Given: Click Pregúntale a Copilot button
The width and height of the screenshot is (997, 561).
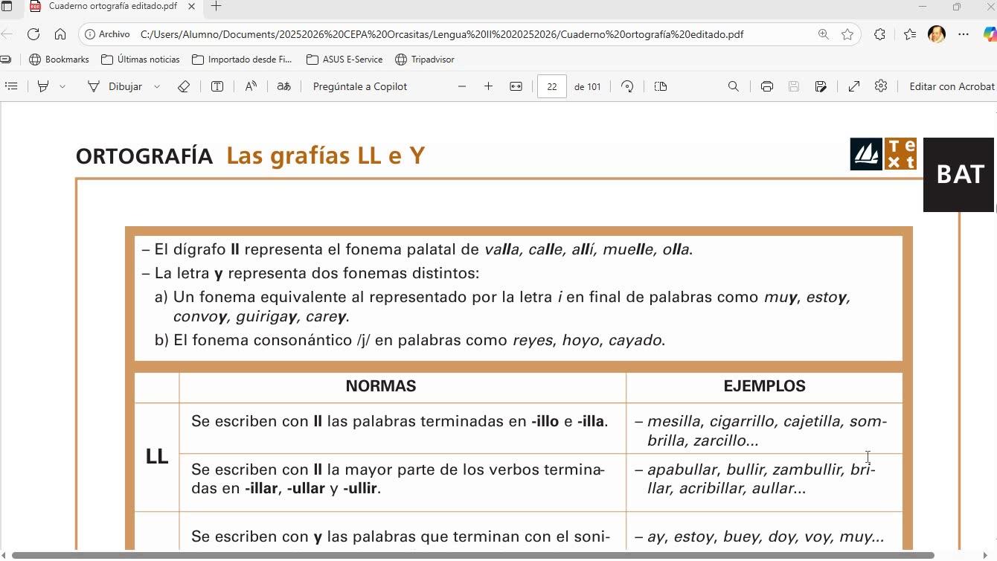Looking at the screenshot, I should [x=359, y=86].
